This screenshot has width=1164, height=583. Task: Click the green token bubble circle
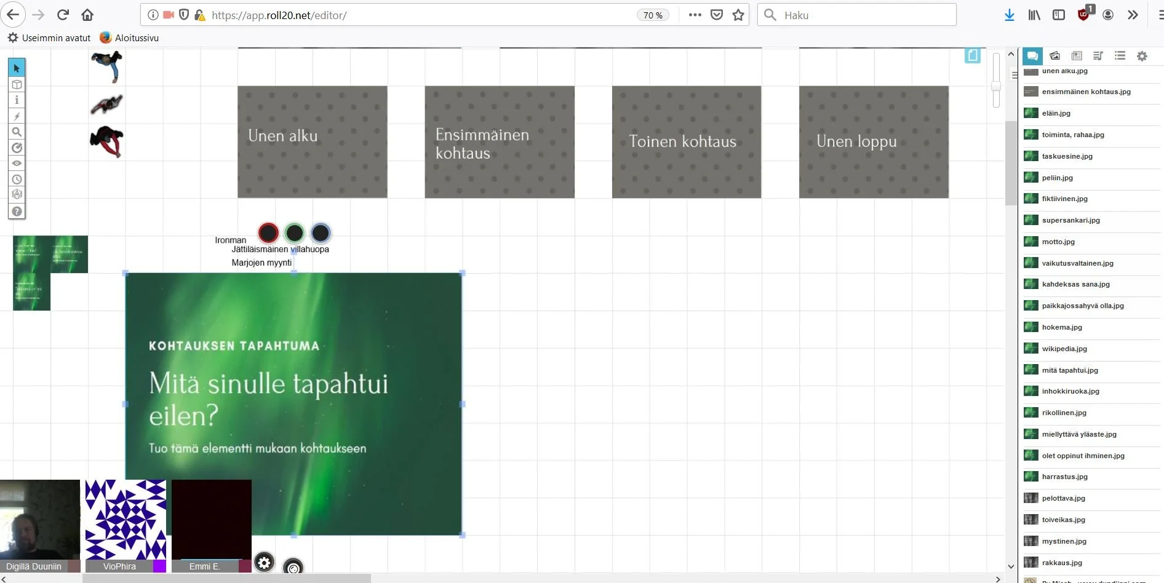(x=294, y=232)
